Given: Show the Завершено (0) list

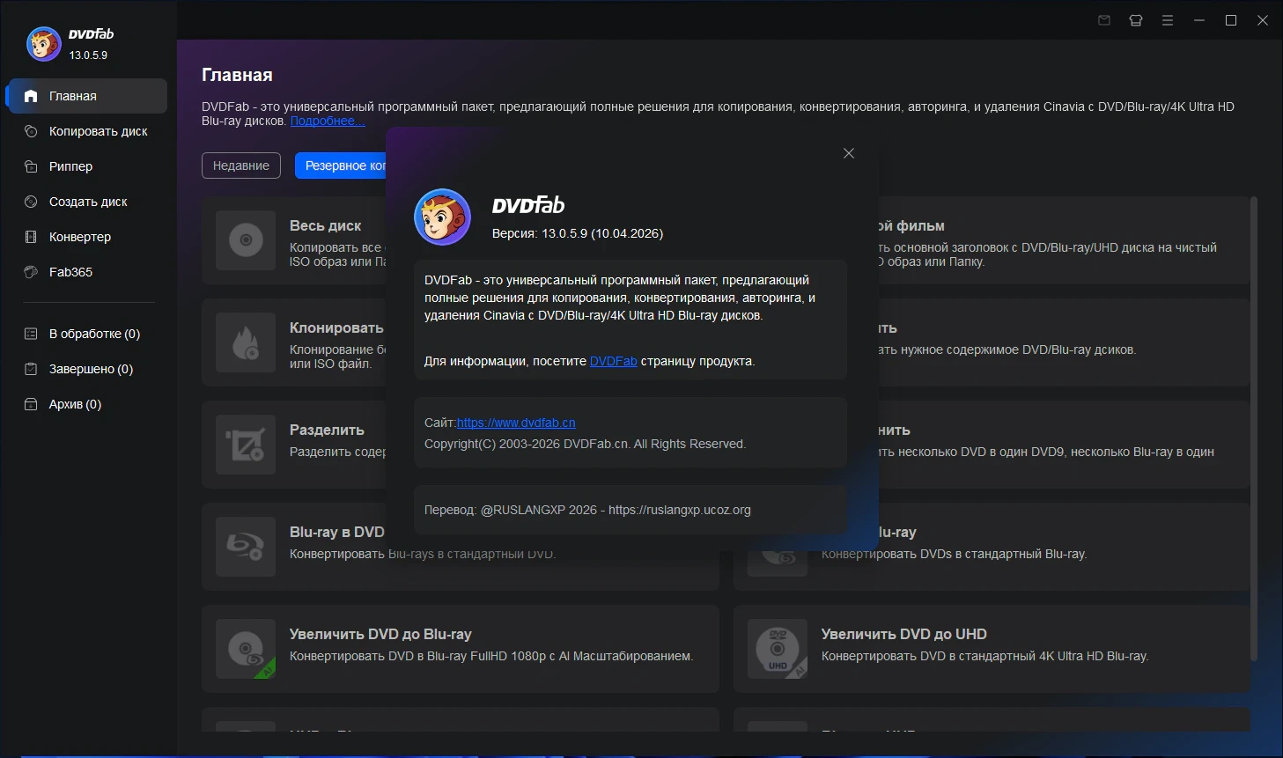Looking at the screenshot, I should point(87,369).
